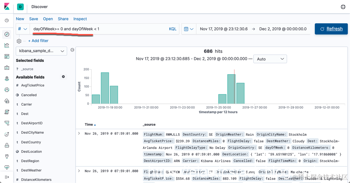Open saved query menu hash dropdown
The height and width of the screenshot is (183, 350).
tap(23, 29)
